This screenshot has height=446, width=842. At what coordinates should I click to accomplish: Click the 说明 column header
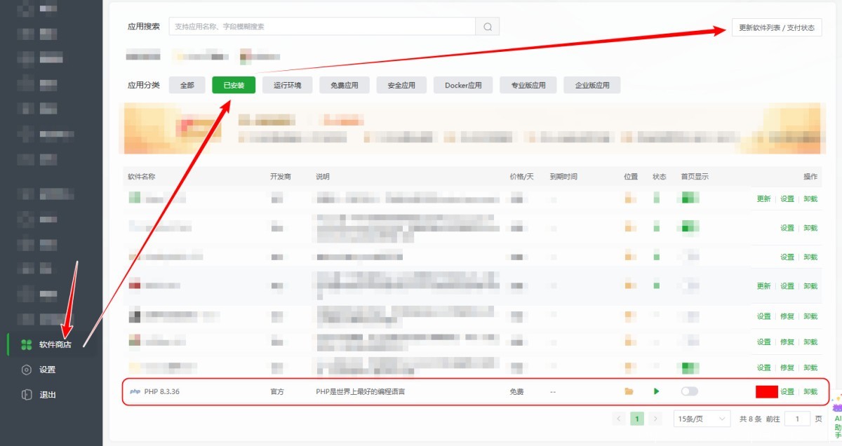point(323,176)
